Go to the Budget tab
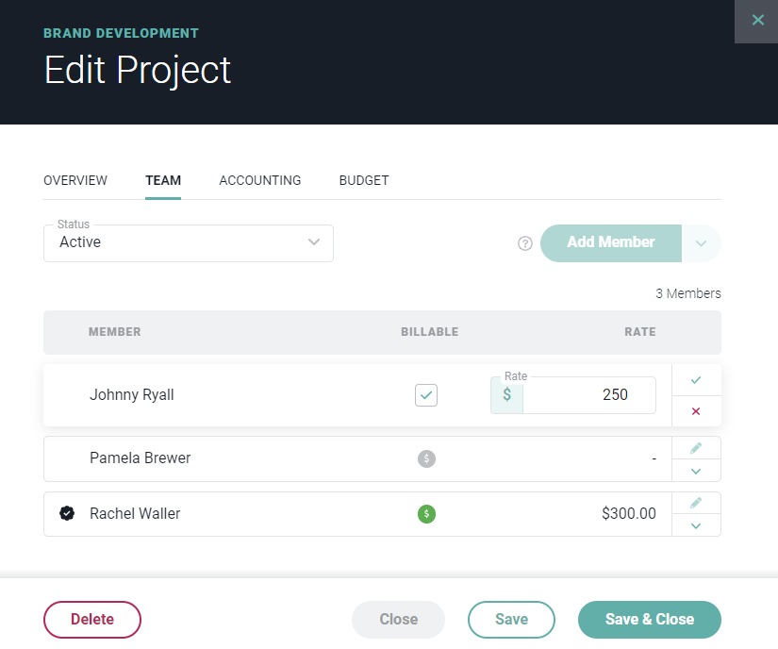The image size is (778, 649). tap(364, 180)
